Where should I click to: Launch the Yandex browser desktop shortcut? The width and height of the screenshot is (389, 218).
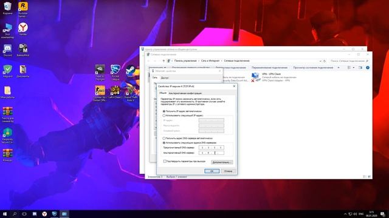click(23, 28)
